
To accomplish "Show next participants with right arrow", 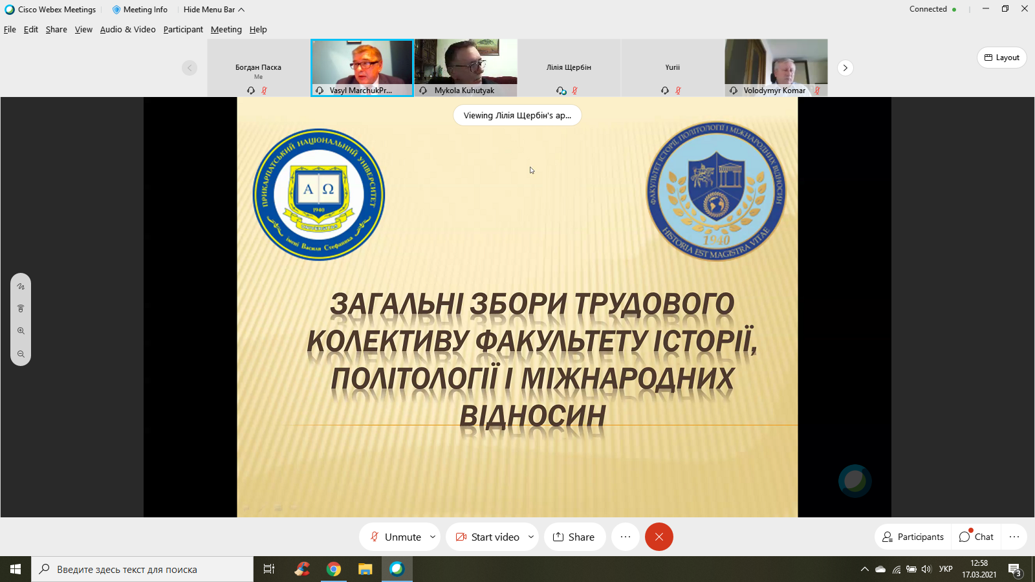I will tap(845, 68).
